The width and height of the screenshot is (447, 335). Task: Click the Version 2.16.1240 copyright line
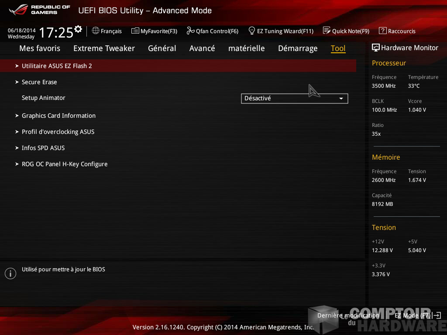[223, 327]
